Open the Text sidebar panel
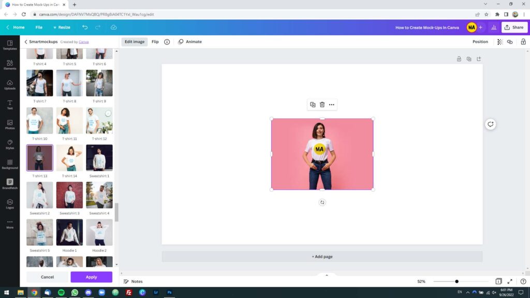This screenshot has height=298, width=530. (x=10, y=105)
